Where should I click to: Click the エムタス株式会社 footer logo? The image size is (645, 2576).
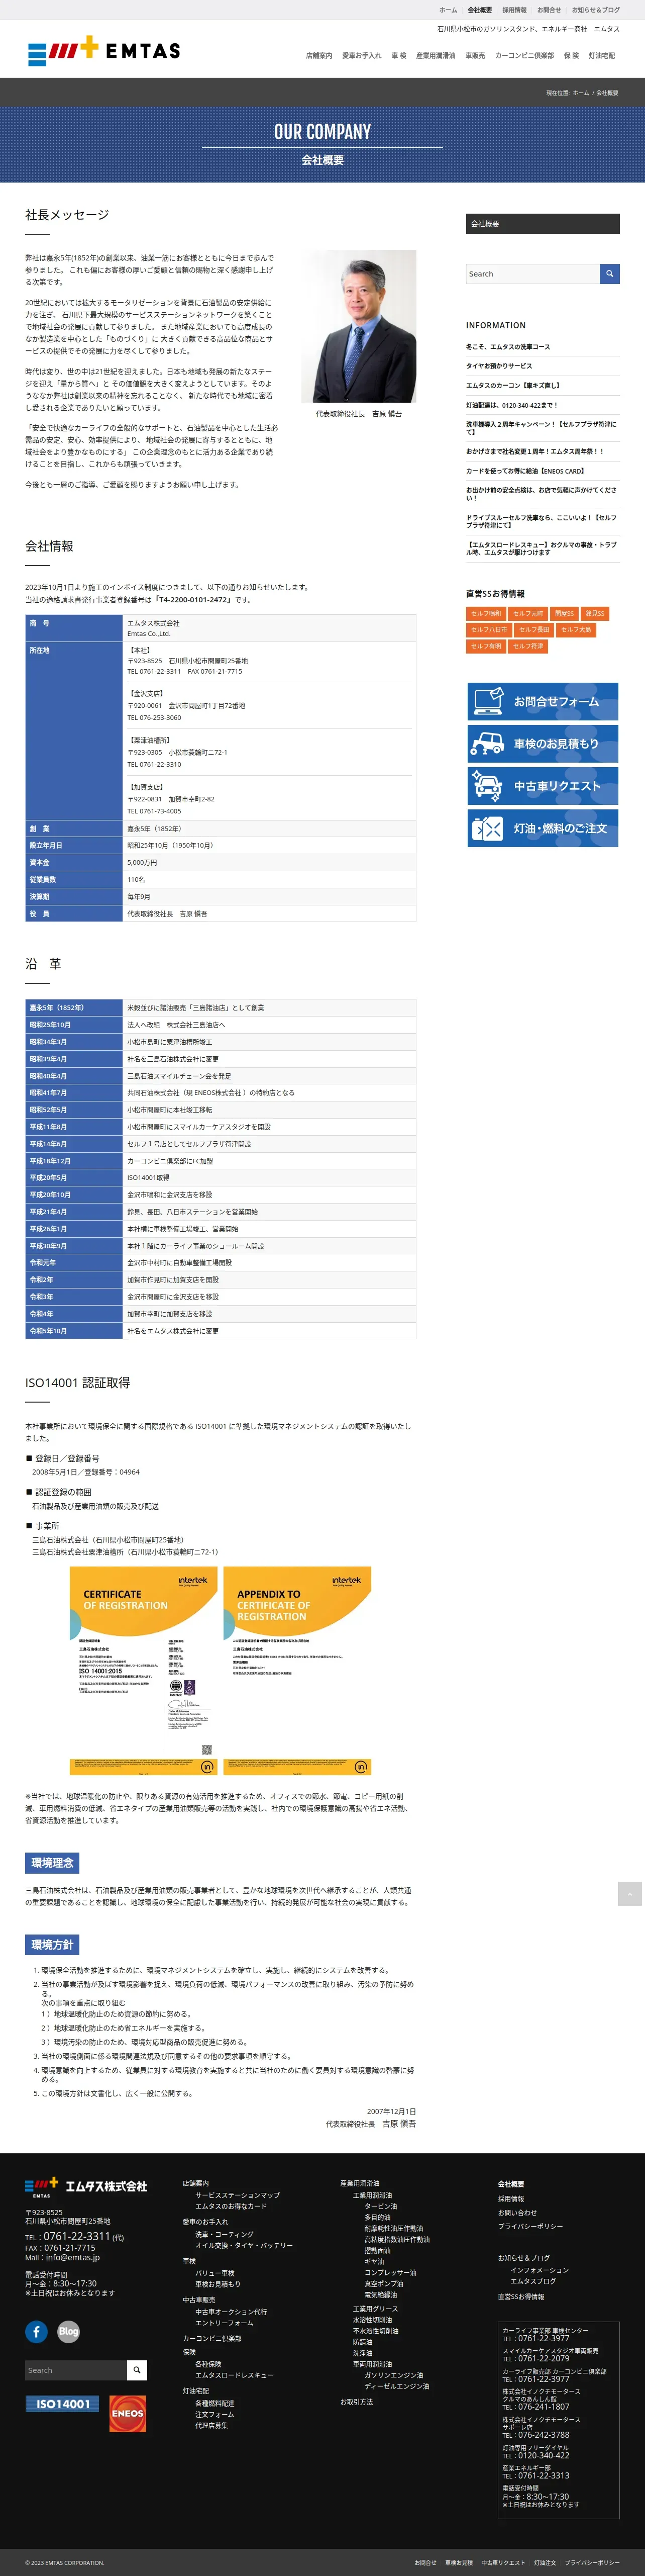tap(87, 2187)
